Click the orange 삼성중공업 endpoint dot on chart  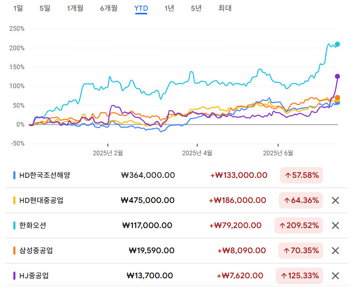(x=337, y=97)
